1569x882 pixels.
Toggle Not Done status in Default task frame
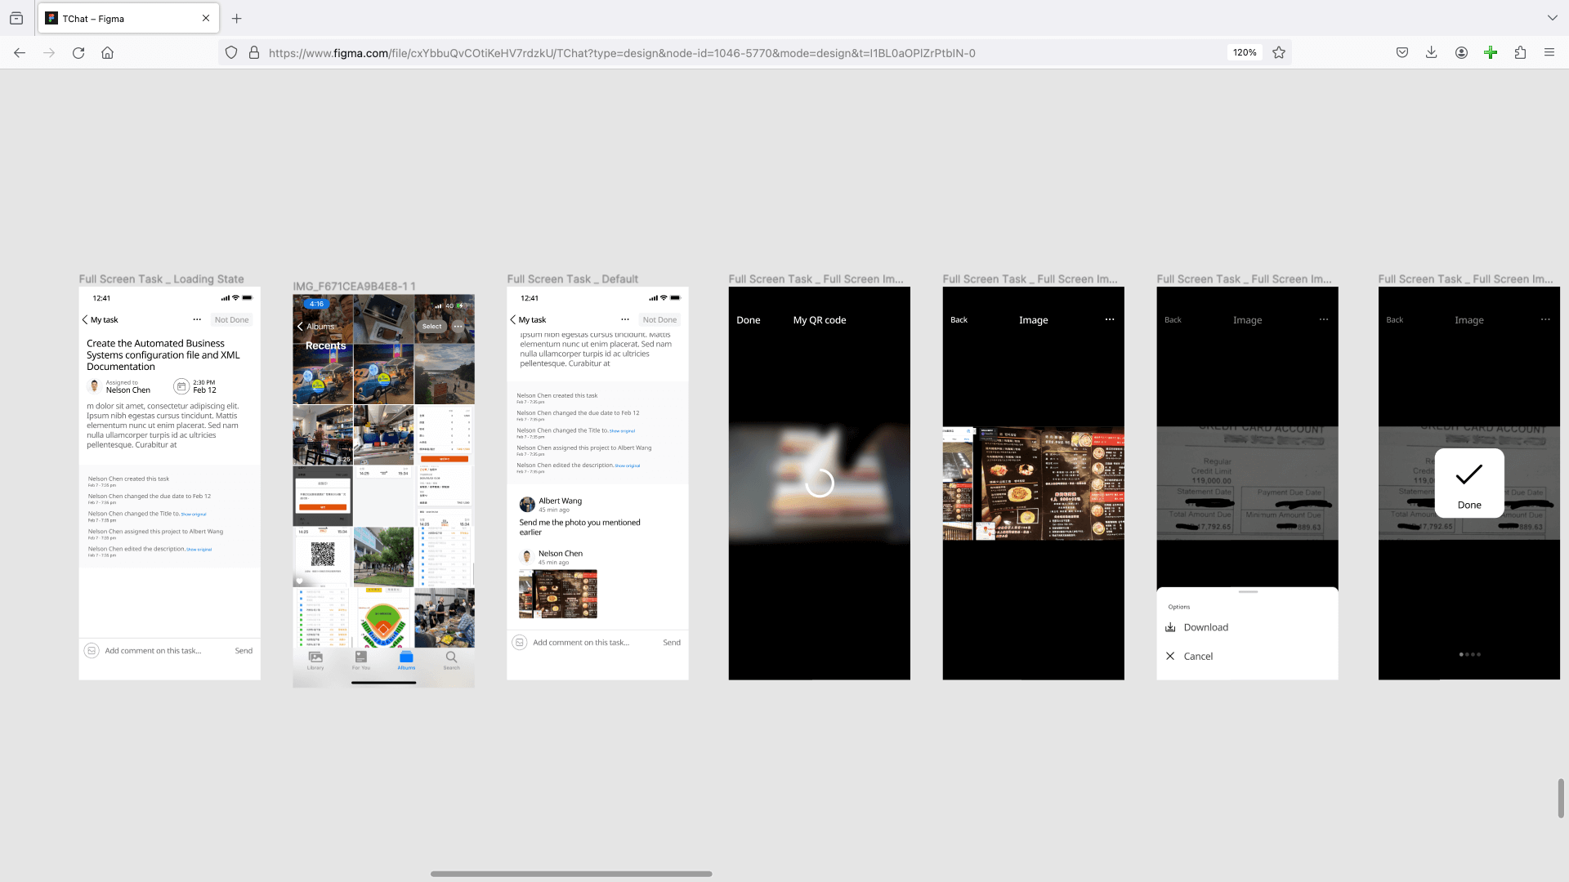pyautogui.click(x=659, y=320)
